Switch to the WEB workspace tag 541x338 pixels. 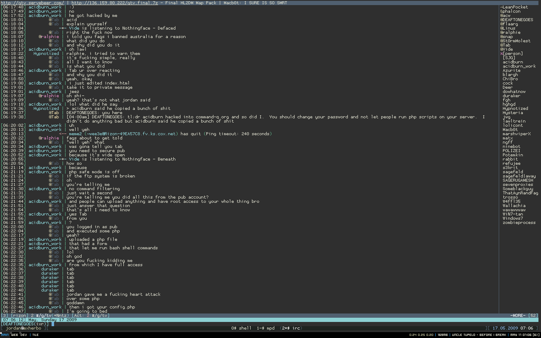tap(14, 335)
